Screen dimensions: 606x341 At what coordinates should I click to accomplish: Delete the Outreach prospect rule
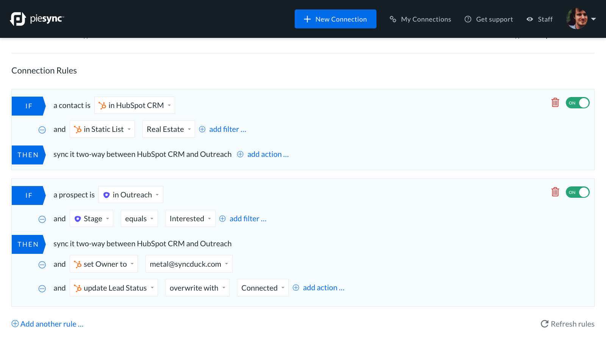click(x=555, y=192)
